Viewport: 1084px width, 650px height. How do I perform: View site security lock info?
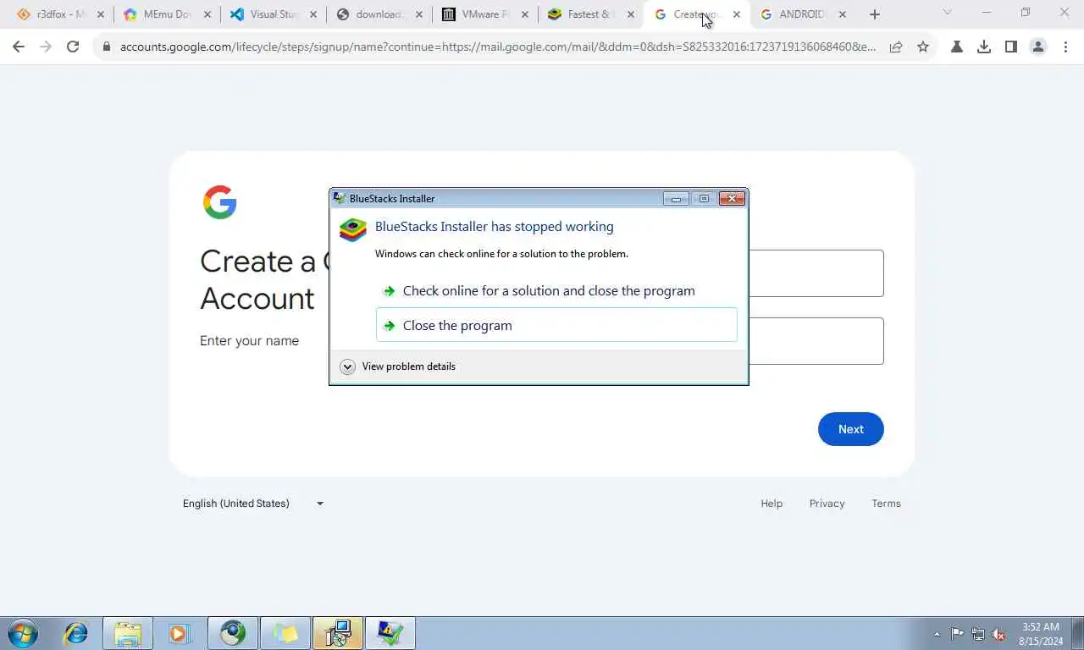click(x=107, y=47)
